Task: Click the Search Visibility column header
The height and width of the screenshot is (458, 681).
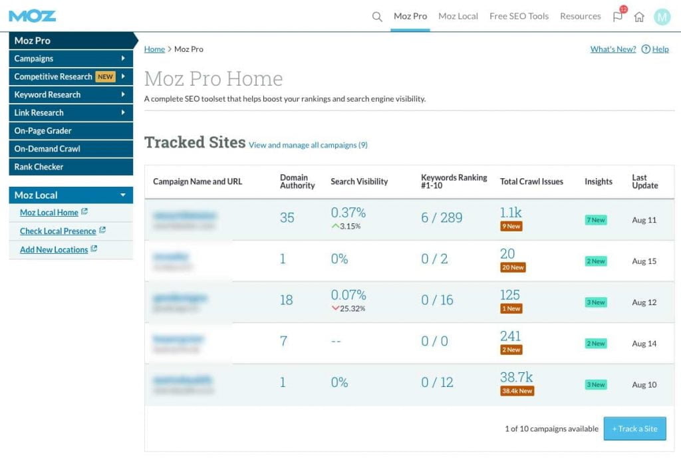Action: [359, 181]
